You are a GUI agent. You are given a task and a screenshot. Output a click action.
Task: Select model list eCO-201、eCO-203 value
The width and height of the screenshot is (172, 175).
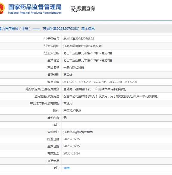tap(100, 82)
